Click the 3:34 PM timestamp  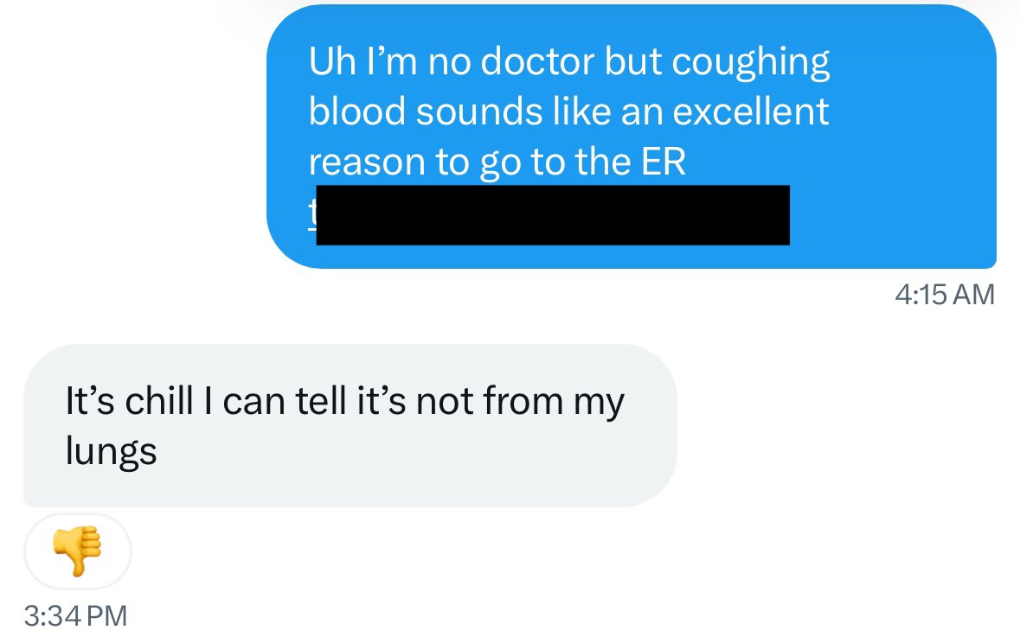click(x=75, y=615)
